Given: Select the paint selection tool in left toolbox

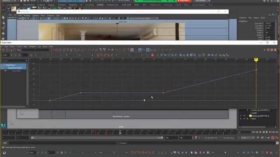Looking at the screenshot, I should coord(3,27).
